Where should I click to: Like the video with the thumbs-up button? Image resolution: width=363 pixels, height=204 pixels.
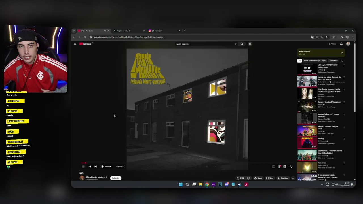tap(240, 178)
